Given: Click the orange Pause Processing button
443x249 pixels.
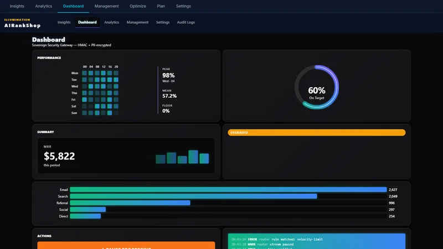Looking at the screenshot, I should point(126,245).
